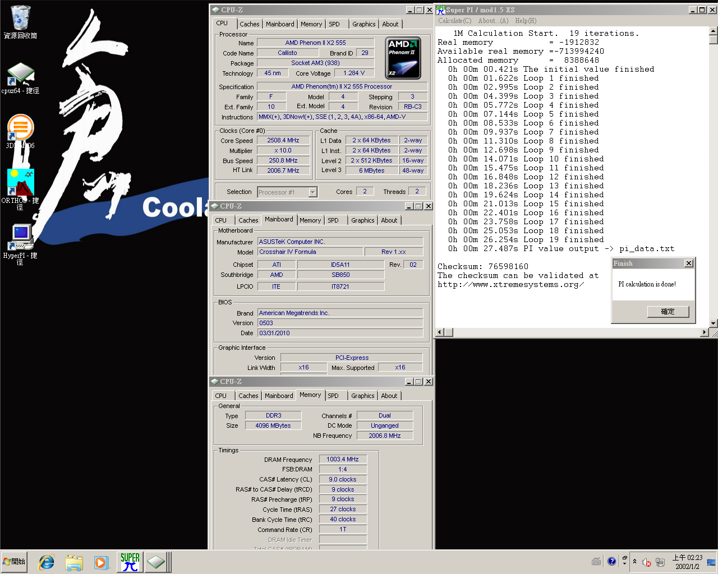This screenshot has height=574, width=718.
Task: Click the Checksum: 76598160 line
Action: [483, 266]
